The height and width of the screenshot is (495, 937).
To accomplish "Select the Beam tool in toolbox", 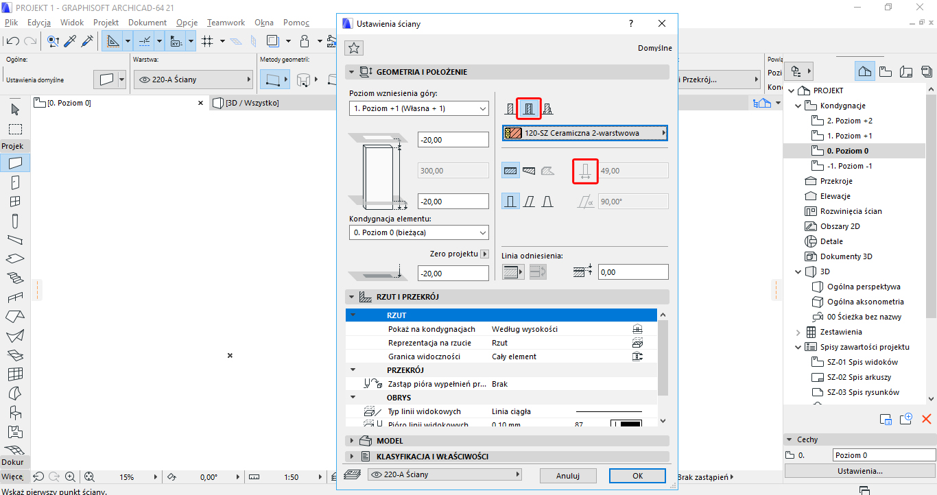I will [15, 240].
